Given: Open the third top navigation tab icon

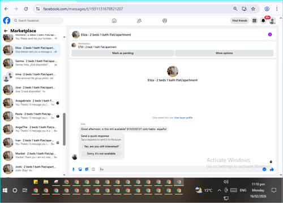Looking at the screenshot, I should point(165,21).
